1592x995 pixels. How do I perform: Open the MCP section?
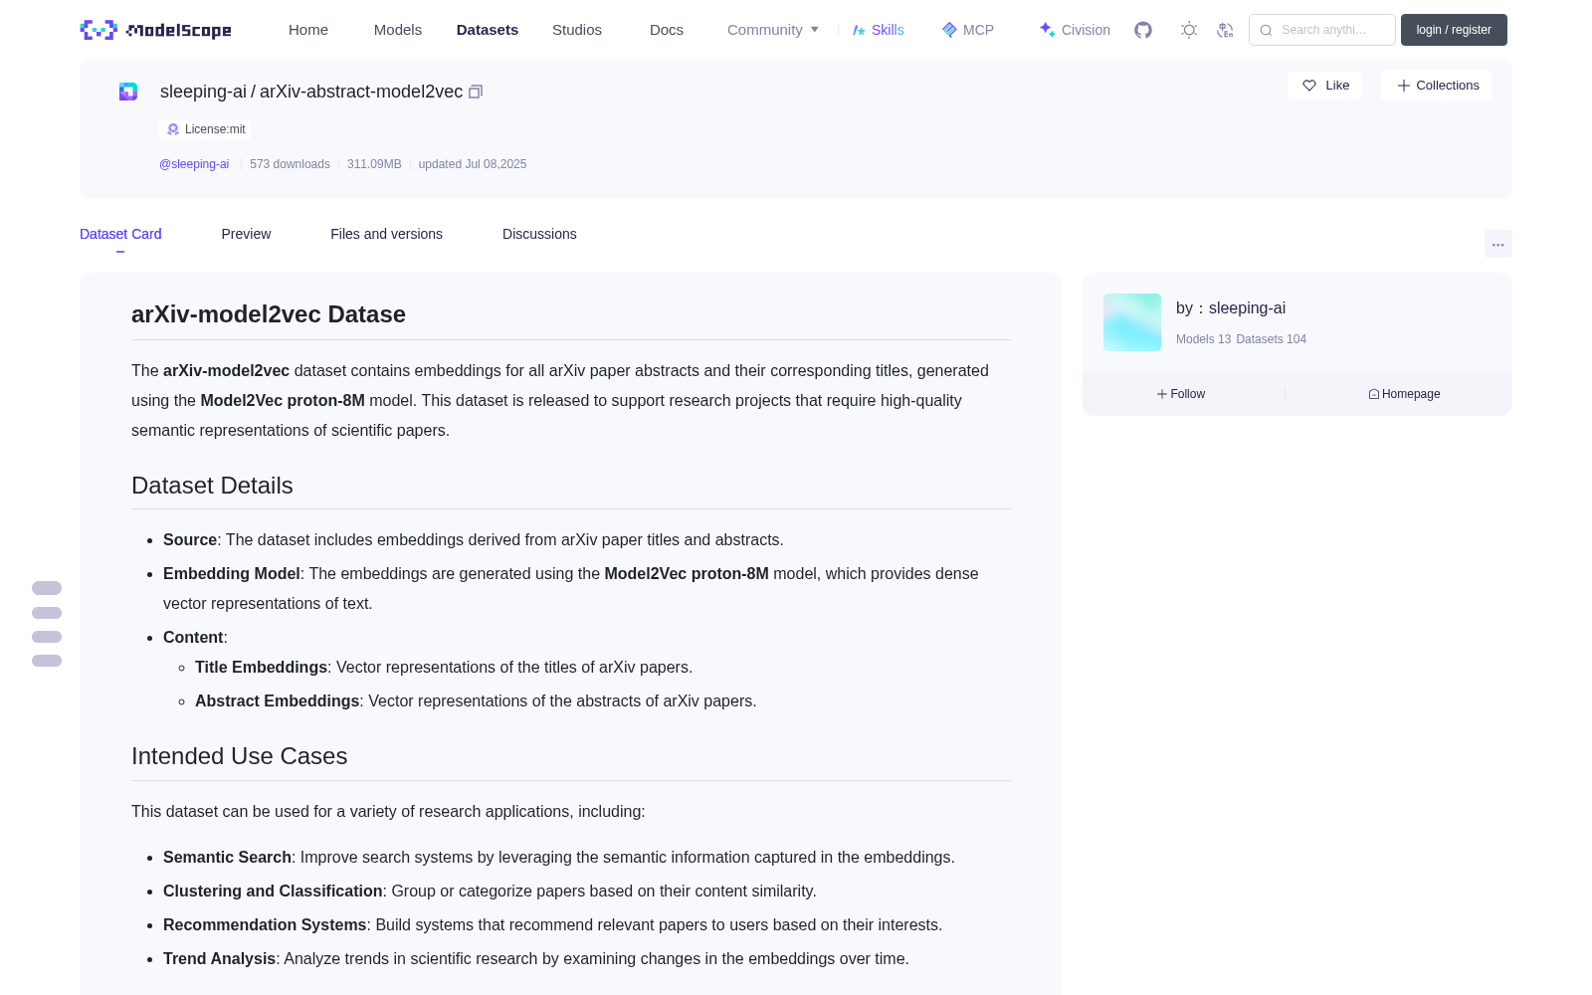tap(968, 30)
